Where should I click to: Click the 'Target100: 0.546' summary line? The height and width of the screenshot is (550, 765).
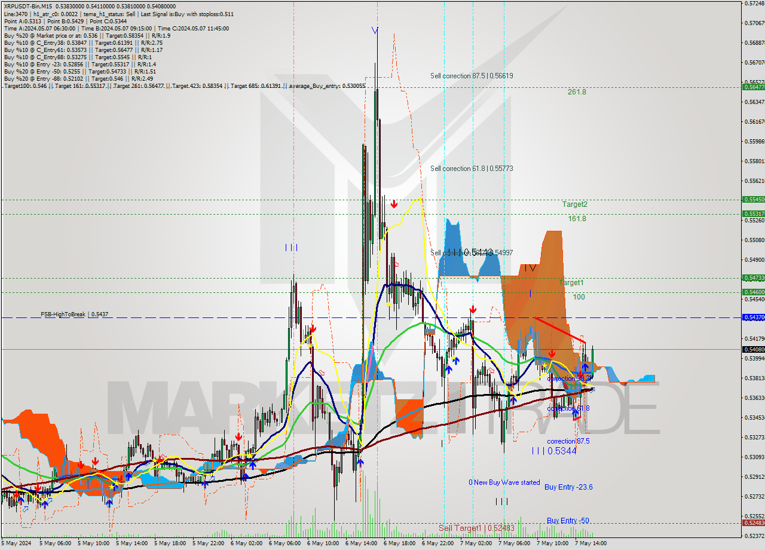tap(183, 86)
